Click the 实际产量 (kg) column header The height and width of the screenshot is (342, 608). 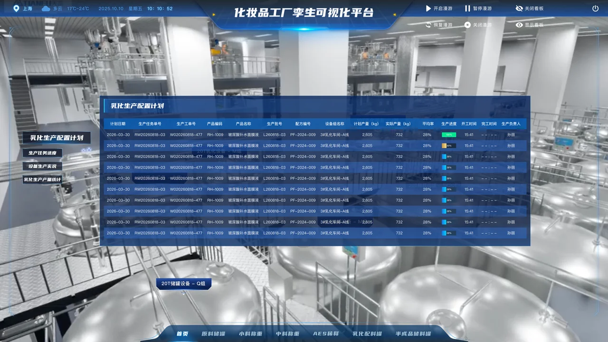(399, 124)
